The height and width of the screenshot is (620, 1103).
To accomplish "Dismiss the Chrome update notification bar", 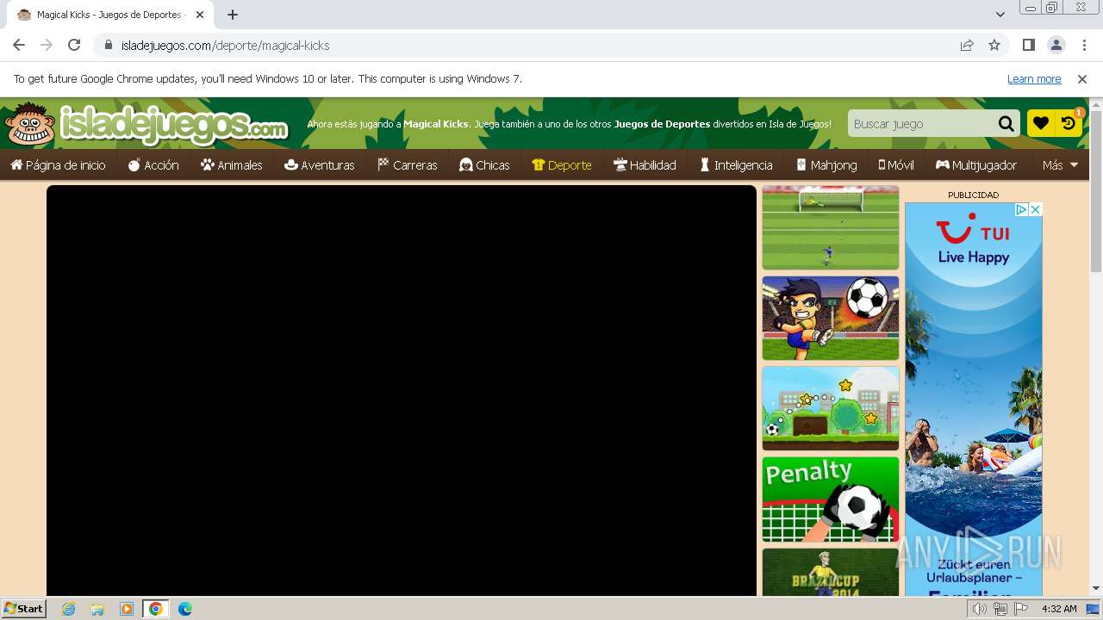I will click(x=1082, y=78).
